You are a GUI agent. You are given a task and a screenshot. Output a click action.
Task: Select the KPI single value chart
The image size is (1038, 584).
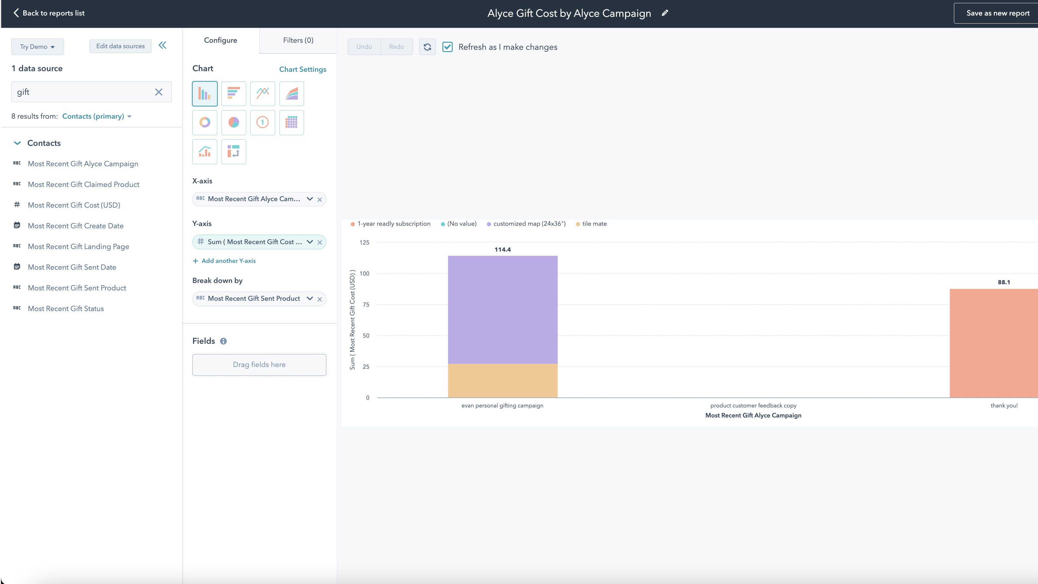tap(263, 123)
